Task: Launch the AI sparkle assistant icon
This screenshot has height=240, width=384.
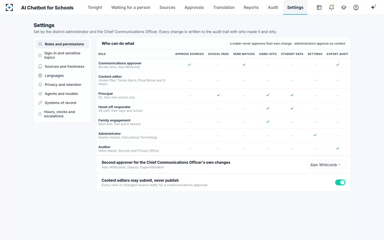Action: (x=373, y=7)
